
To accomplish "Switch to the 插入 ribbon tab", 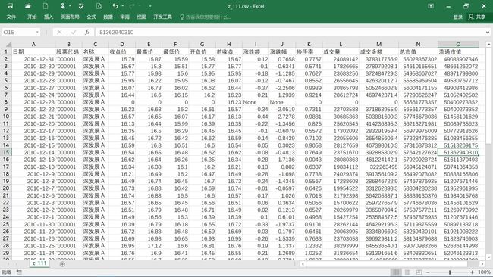I will coord(49,17).
